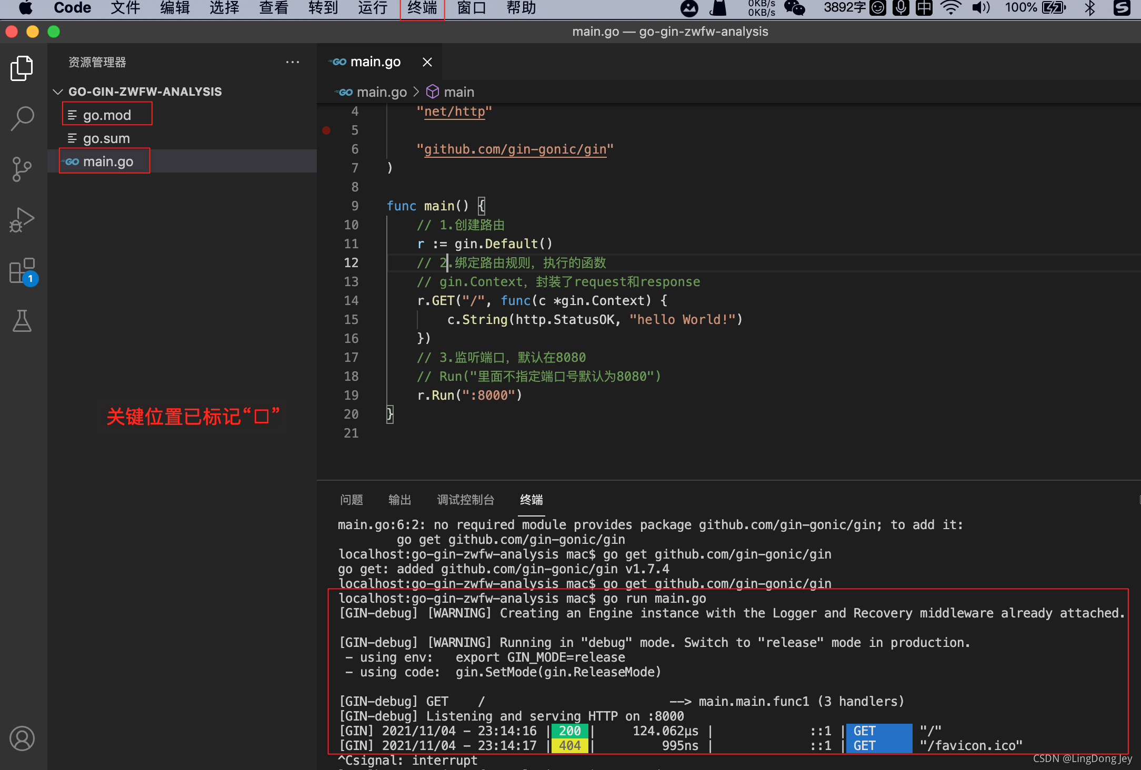Open the Accounts icon in activity bar
1141x770 pixels.
coord(22,738)
